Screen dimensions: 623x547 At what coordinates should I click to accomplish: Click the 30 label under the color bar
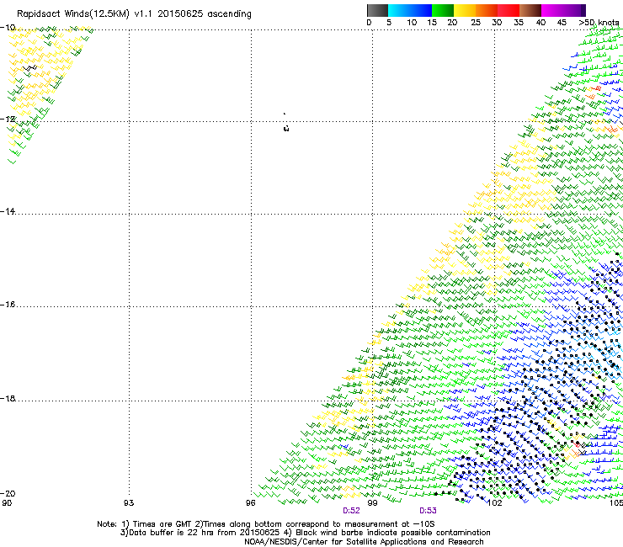[x=497, y=23]
